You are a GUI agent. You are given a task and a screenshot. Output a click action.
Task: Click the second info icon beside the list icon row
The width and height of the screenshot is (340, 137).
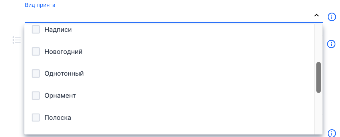(331, 44)
